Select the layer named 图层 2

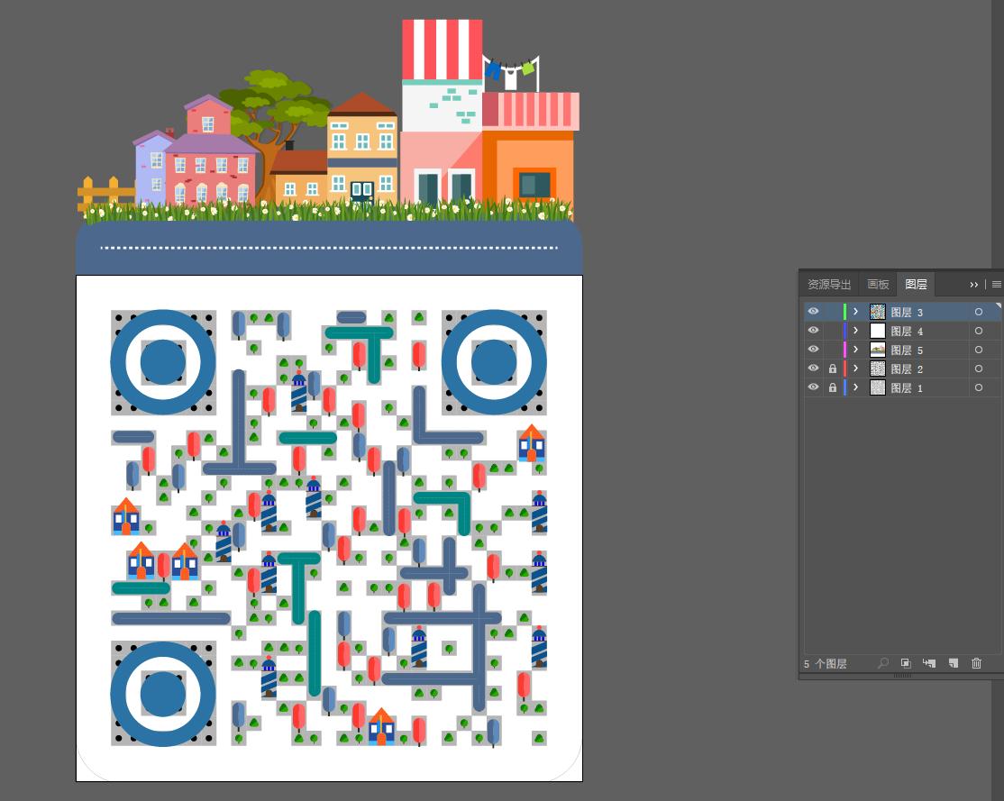[x=907, y=369]
